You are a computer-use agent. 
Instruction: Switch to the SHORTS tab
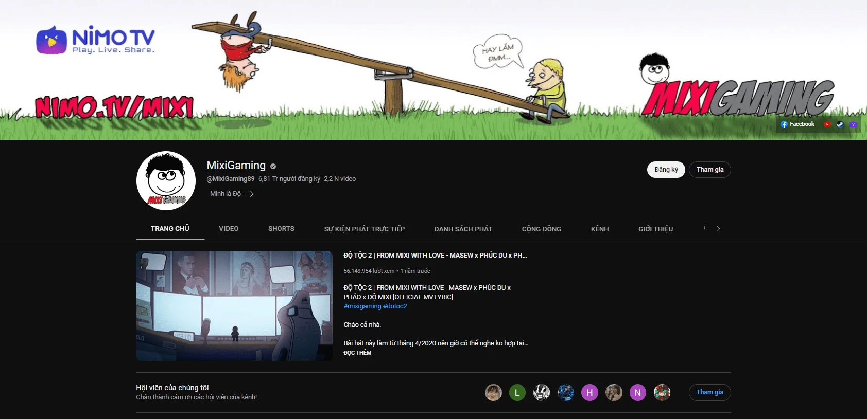pyautogui.click(x=281, y=229)
